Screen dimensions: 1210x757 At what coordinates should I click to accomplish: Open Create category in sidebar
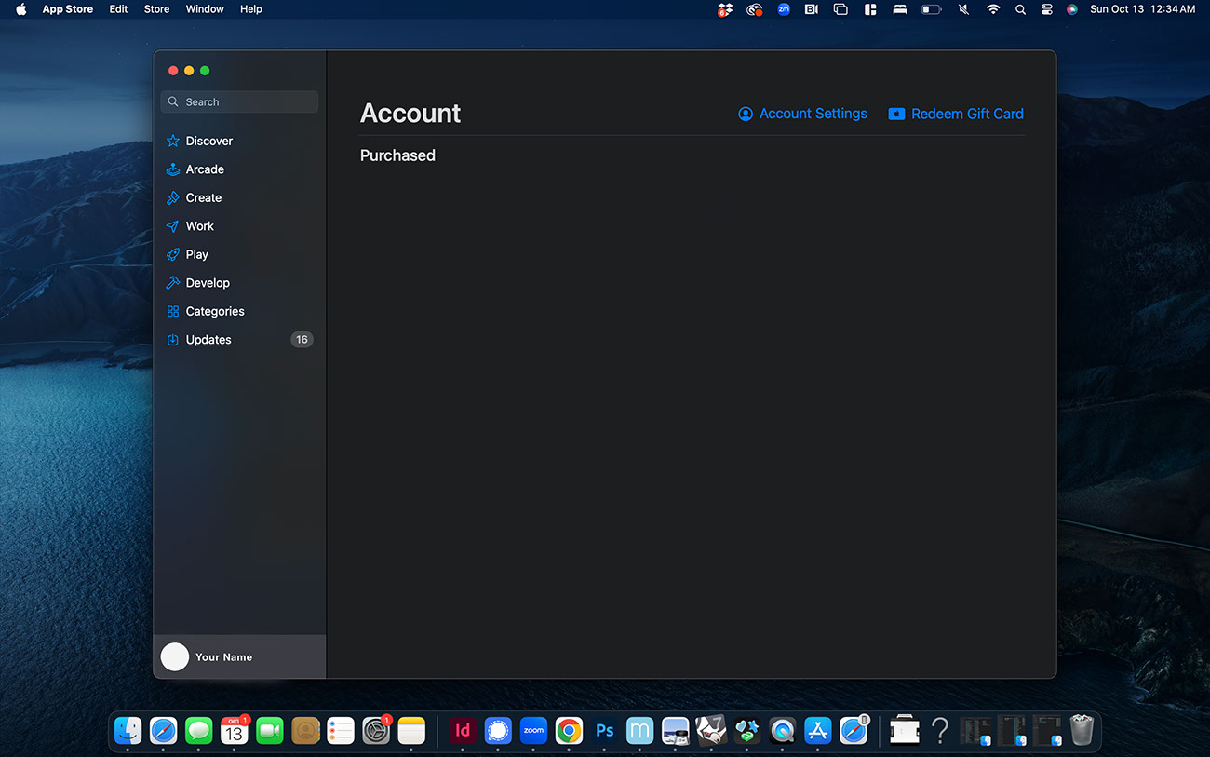(x=203, y=198)
